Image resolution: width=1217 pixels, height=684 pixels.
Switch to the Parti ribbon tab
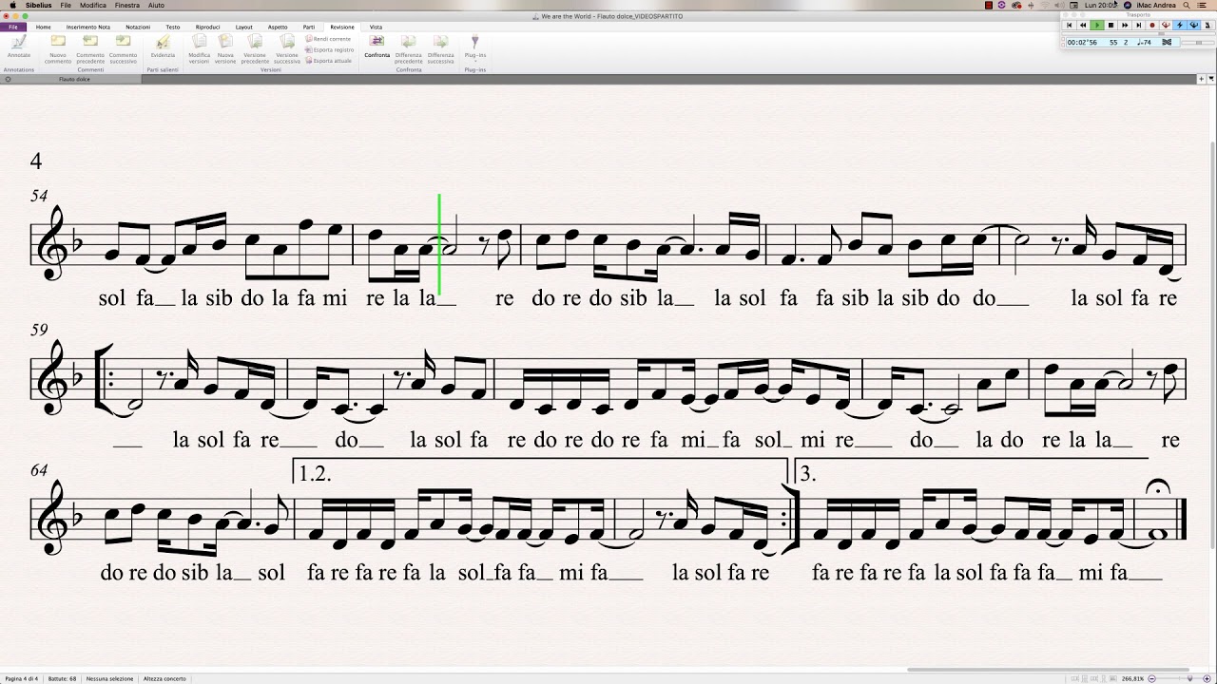pos(309,27)
